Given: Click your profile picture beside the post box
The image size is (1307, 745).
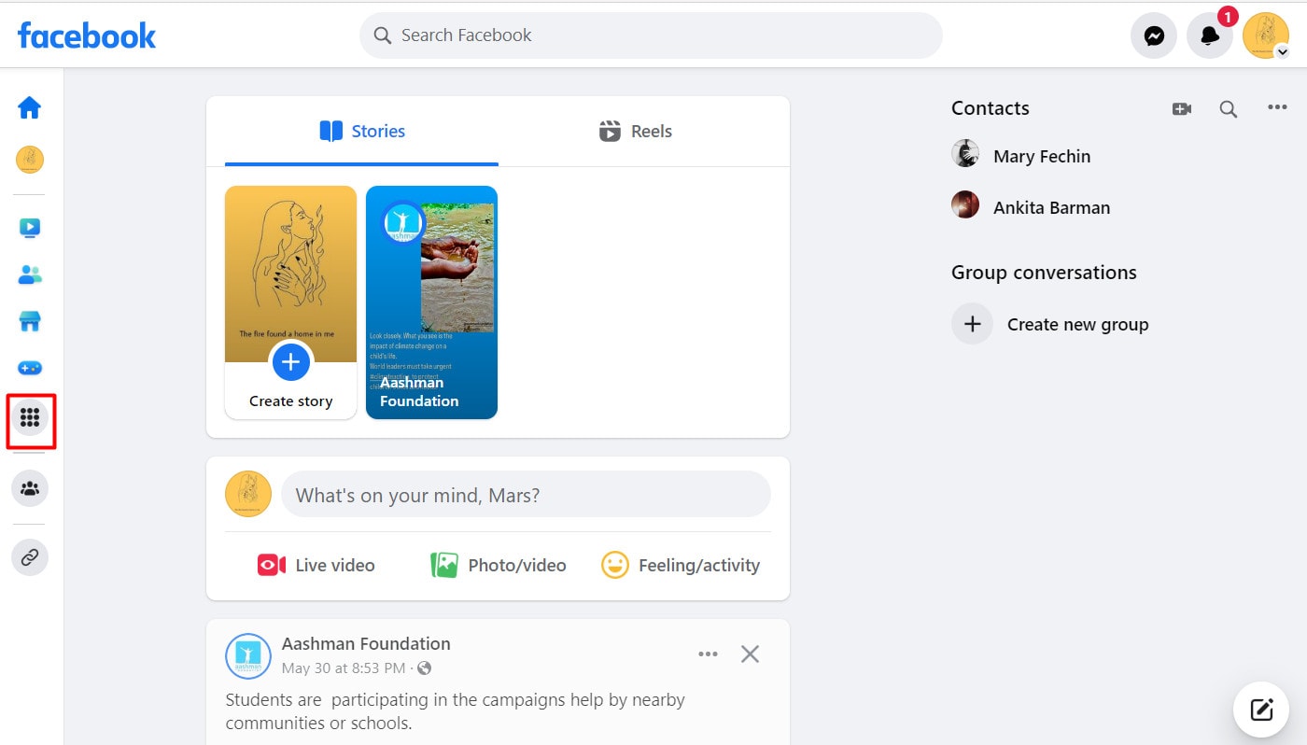Looking at the screenshot, I should 248,494.
